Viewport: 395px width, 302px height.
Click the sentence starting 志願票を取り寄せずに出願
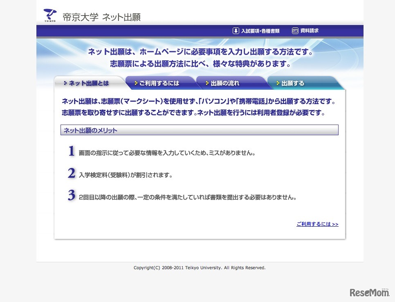193,113
